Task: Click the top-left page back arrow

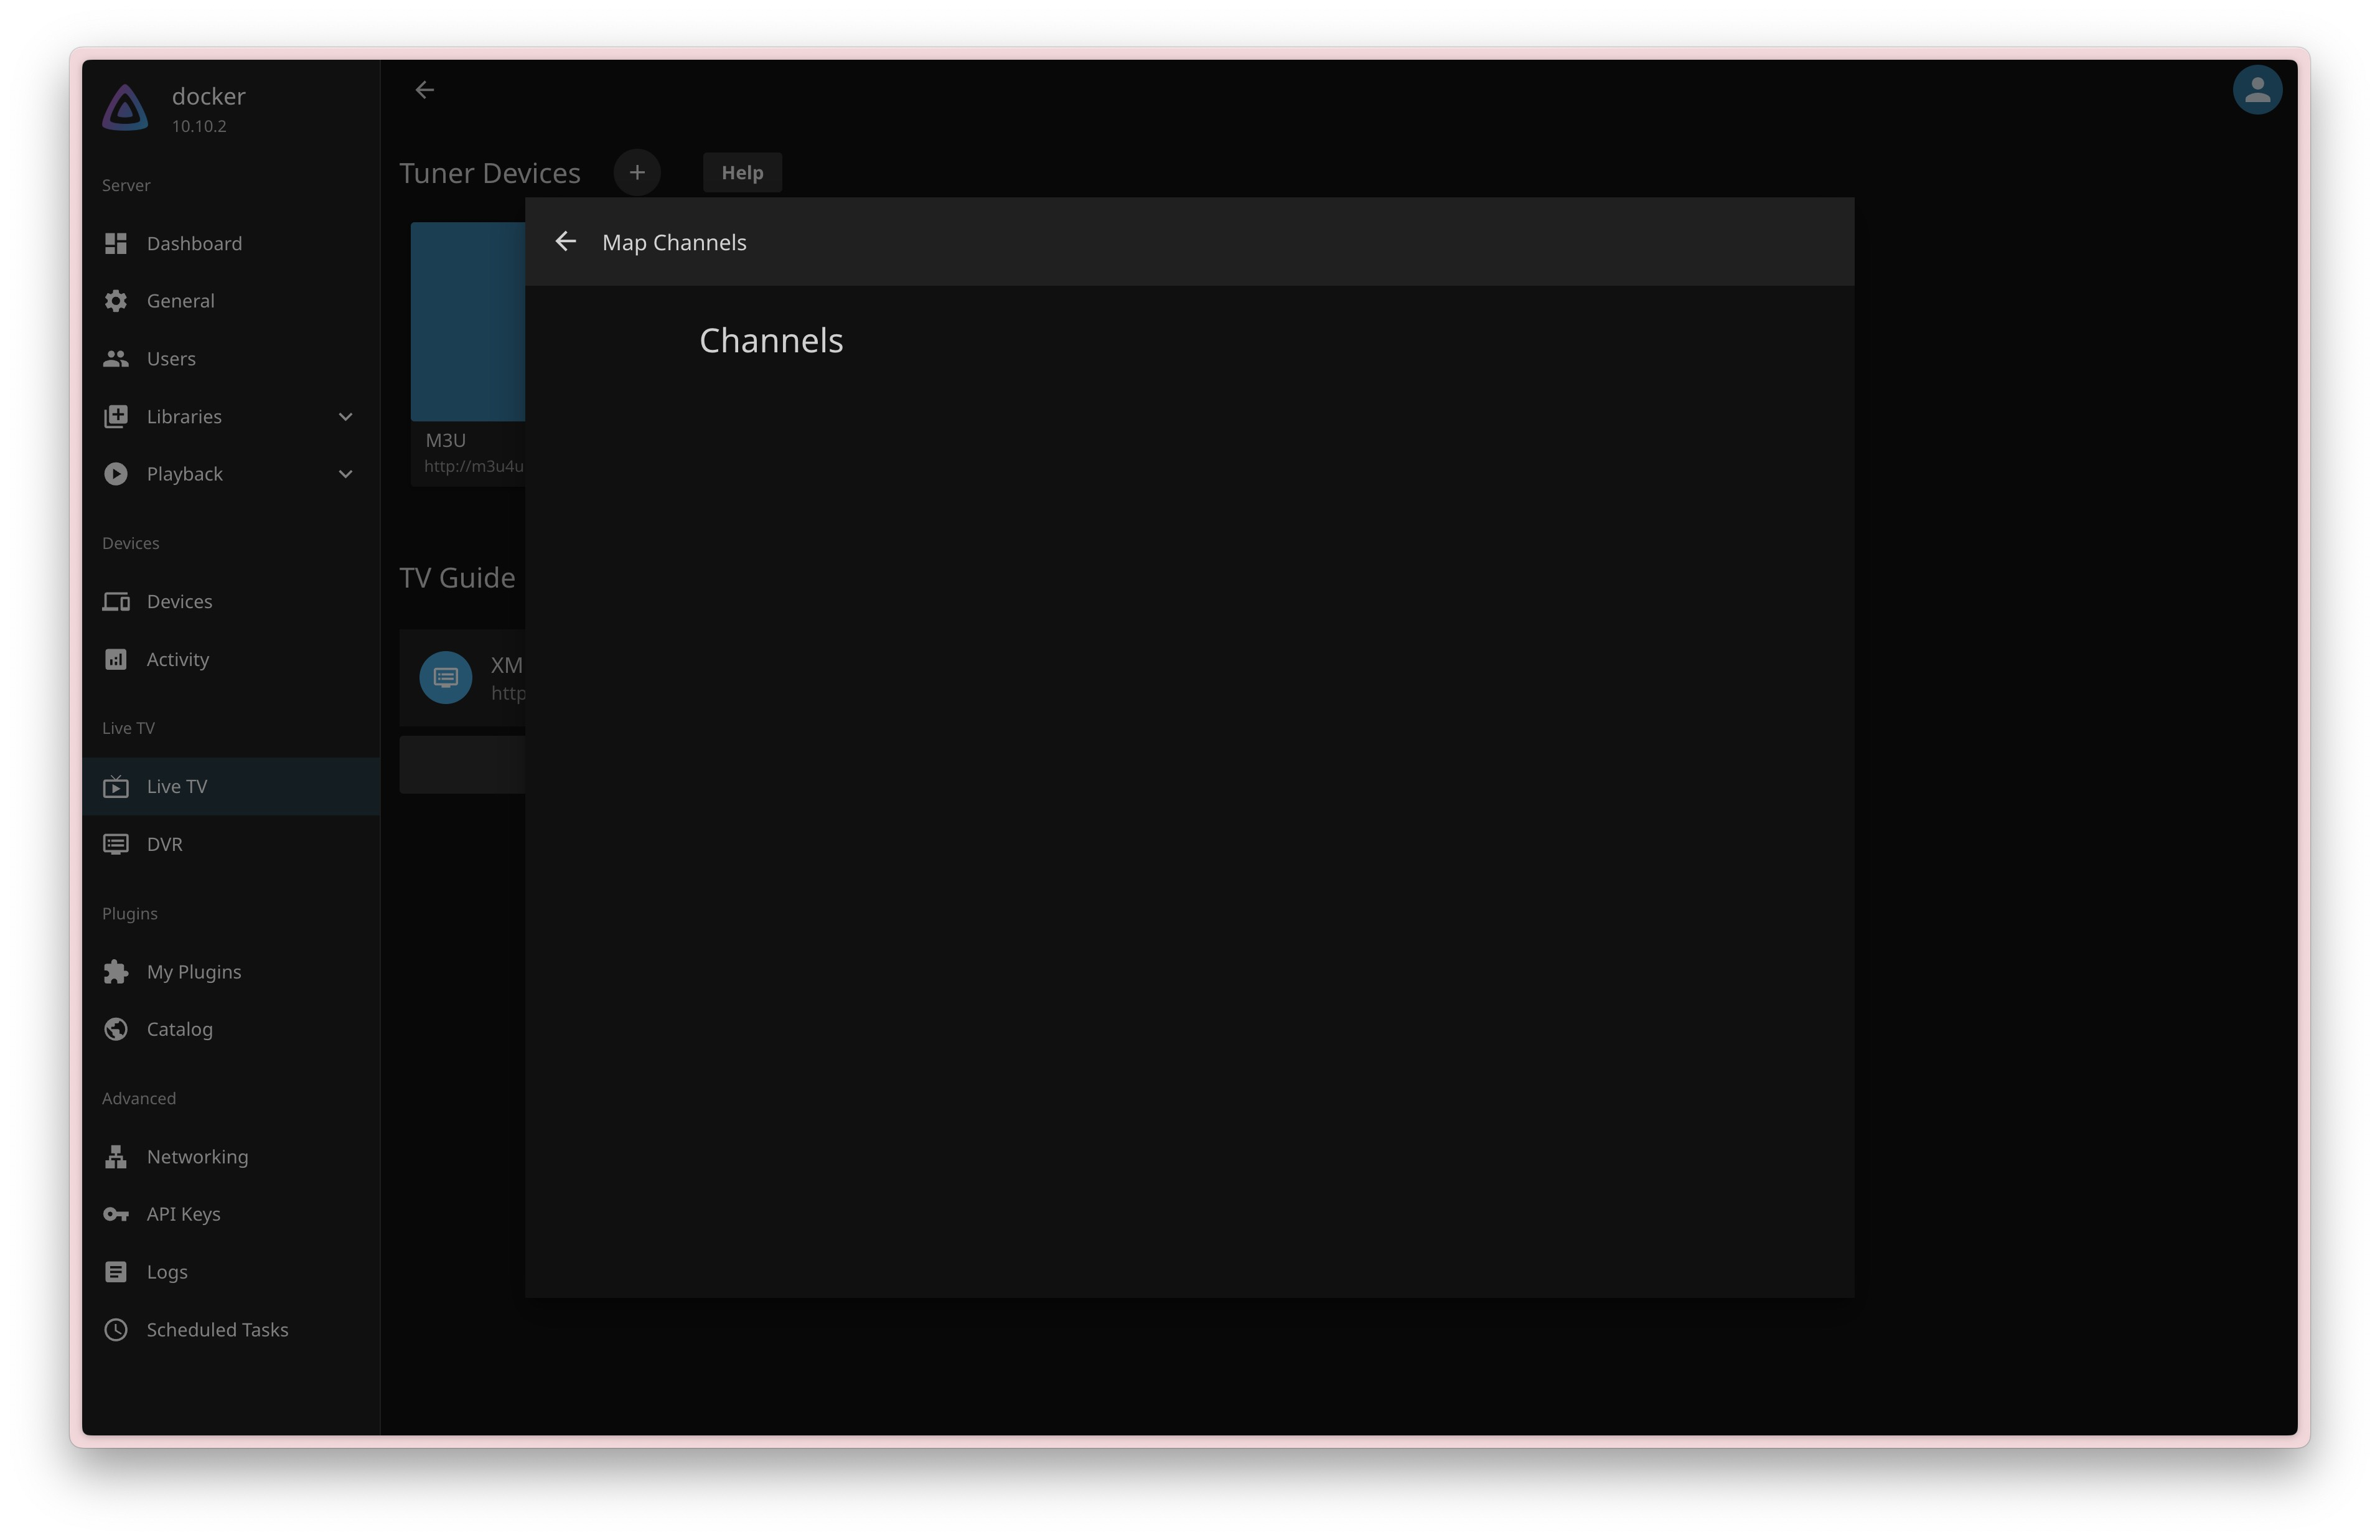Action: point(425,91)
